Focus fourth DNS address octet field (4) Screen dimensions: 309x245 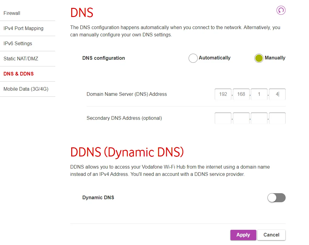coord(277,94)
